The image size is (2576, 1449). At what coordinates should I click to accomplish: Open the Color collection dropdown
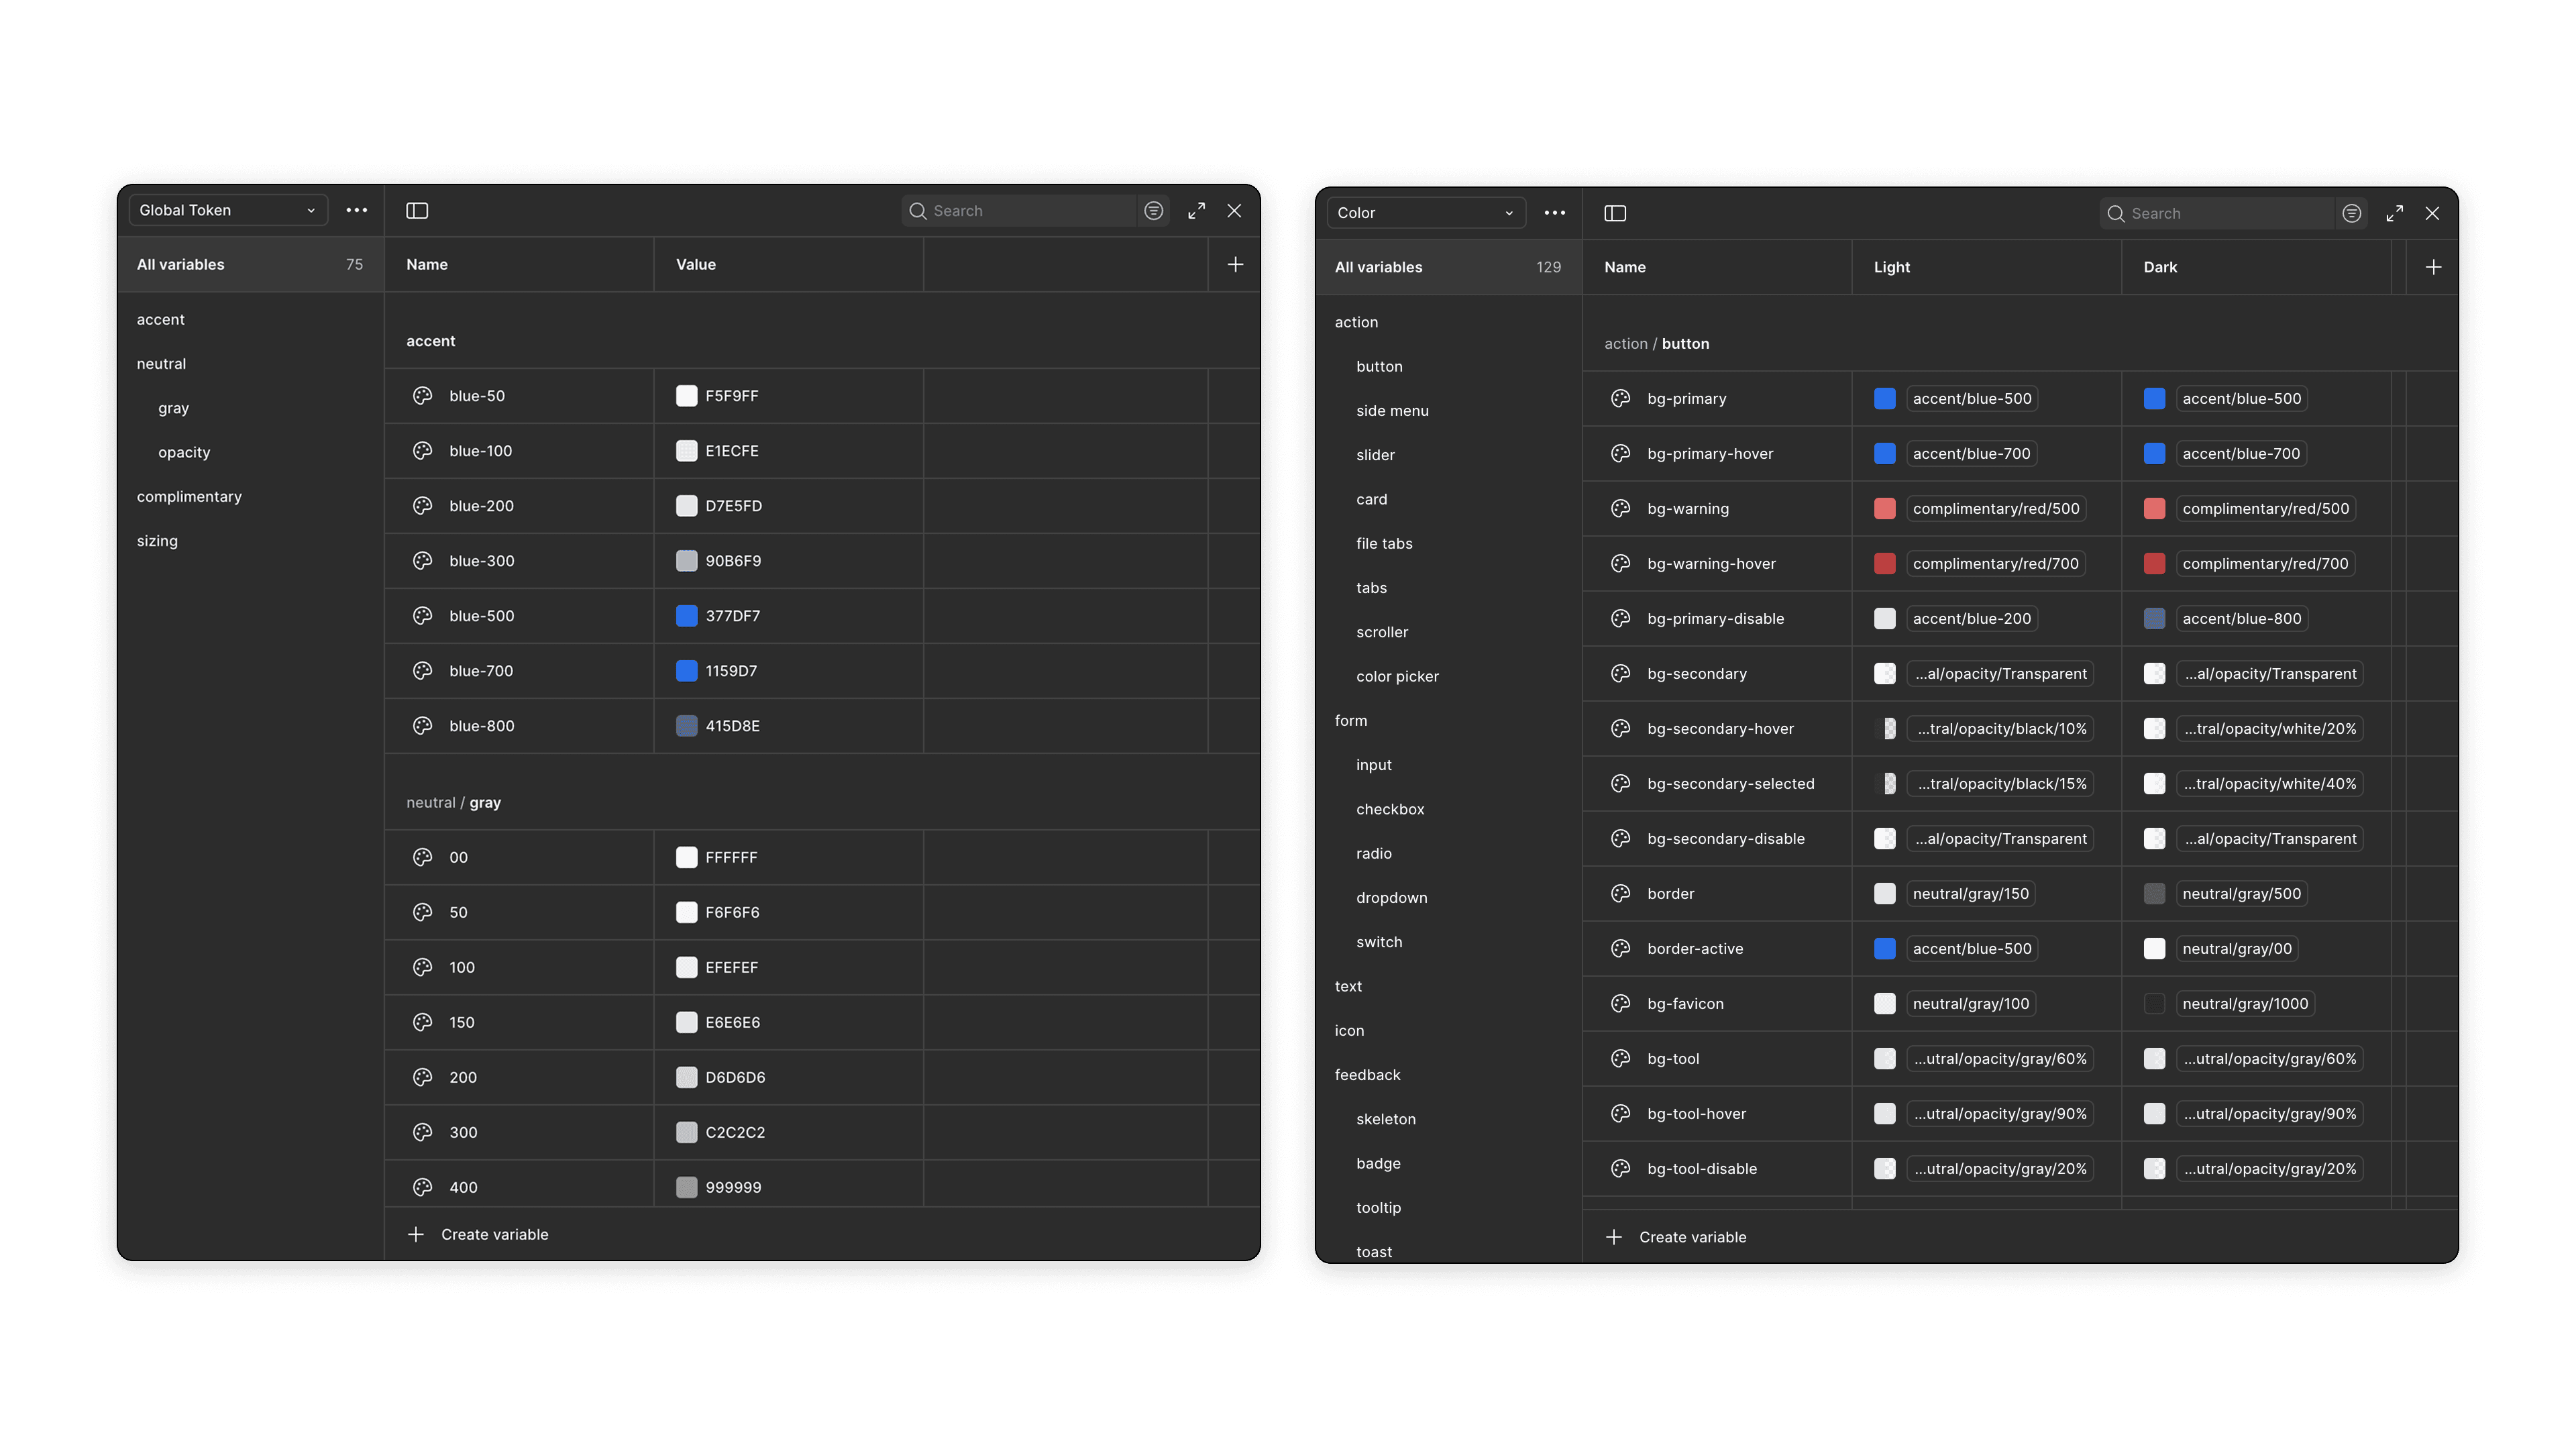point(1426,213)
